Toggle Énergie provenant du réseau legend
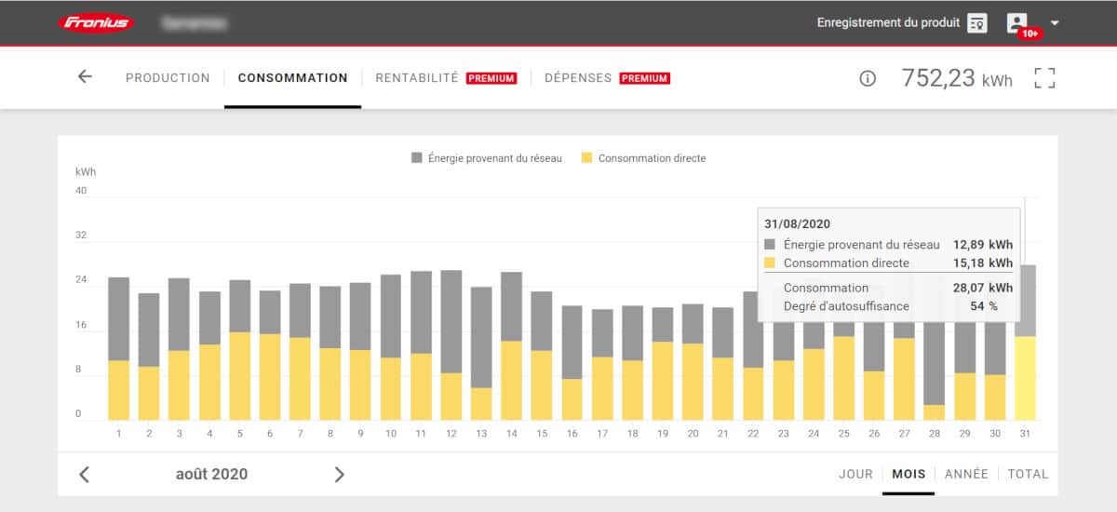 [x=487, y=158]
